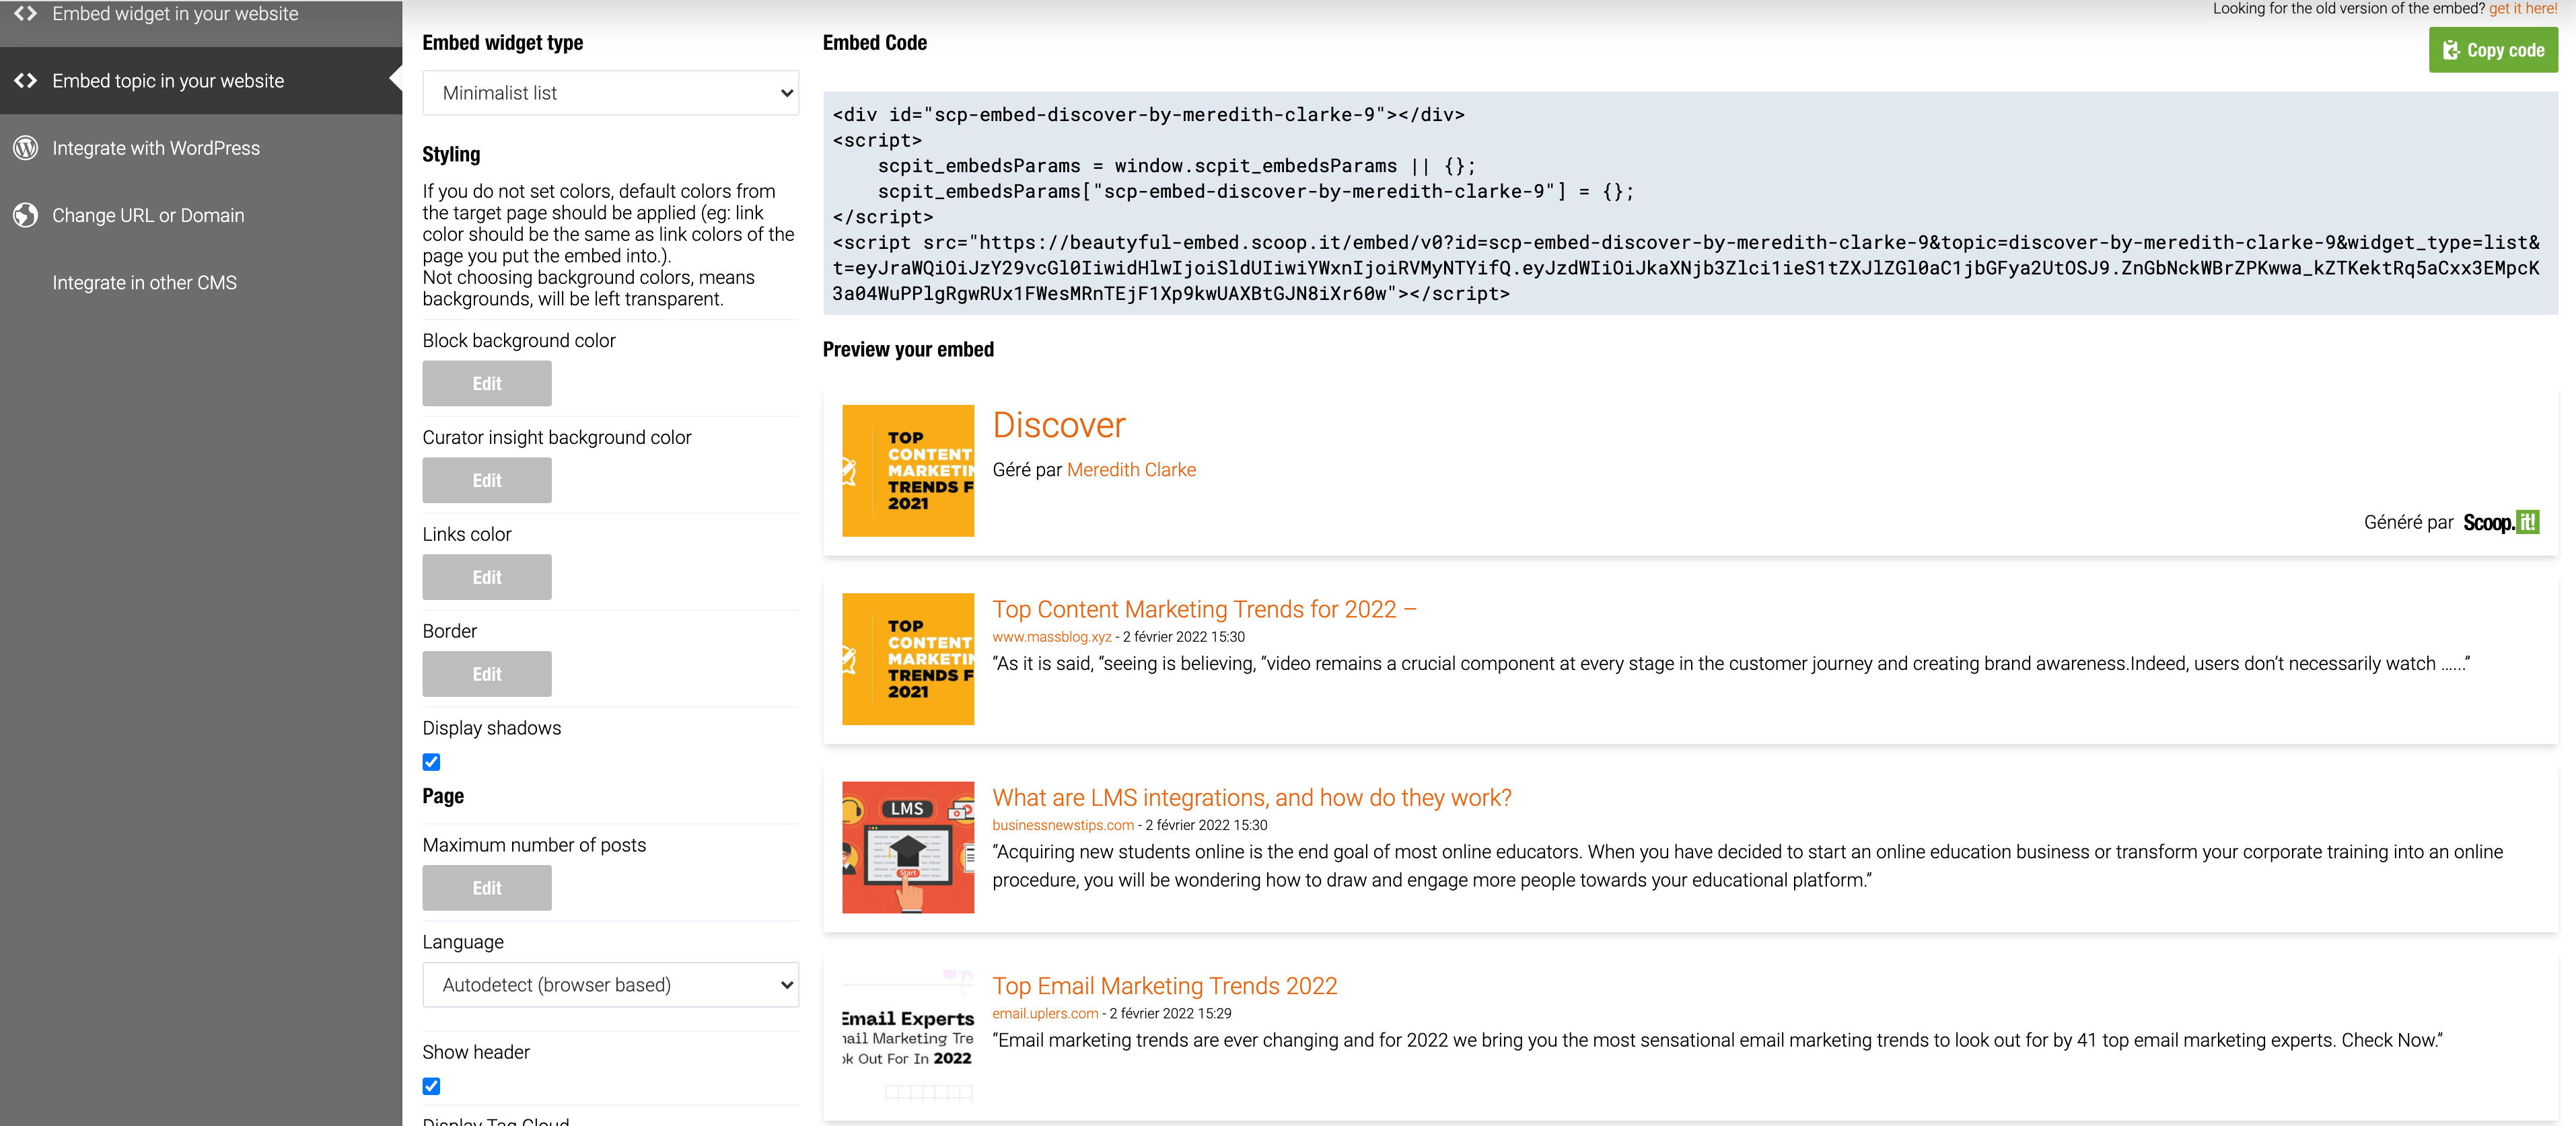Click the 'Page' section heading
The width and height of the screenshot is (2576, 1126).
coord(443,797)
